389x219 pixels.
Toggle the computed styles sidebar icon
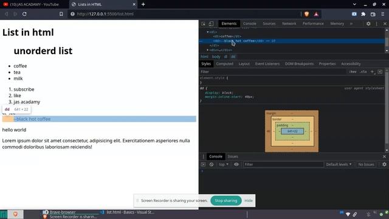[380, 72]
